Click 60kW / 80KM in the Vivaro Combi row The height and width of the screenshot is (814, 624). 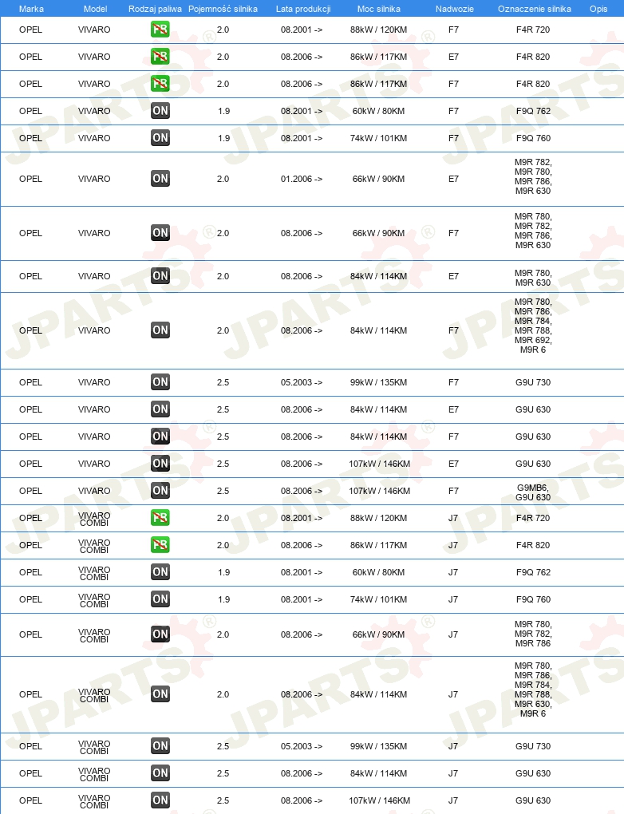click(378, 572)
